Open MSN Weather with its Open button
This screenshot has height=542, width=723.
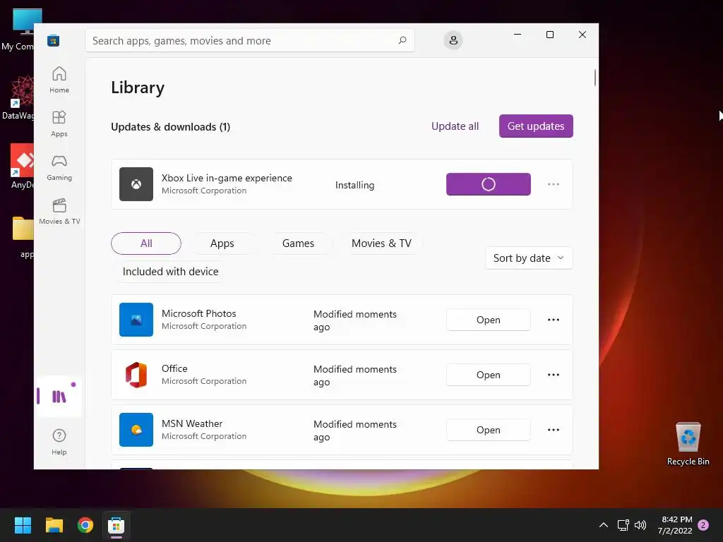coord(489,430)
